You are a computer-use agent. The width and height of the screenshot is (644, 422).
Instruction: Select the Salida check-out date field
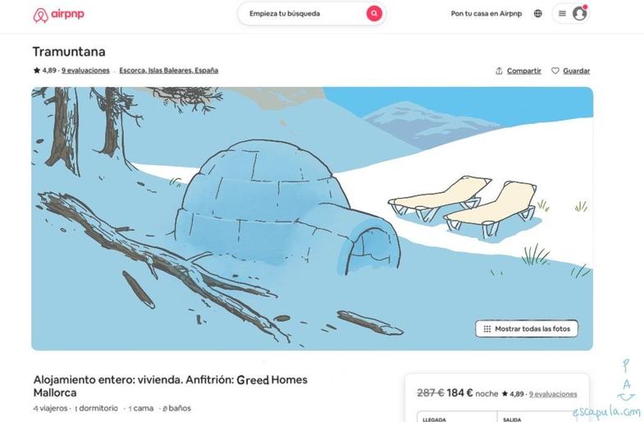[537, 416]
